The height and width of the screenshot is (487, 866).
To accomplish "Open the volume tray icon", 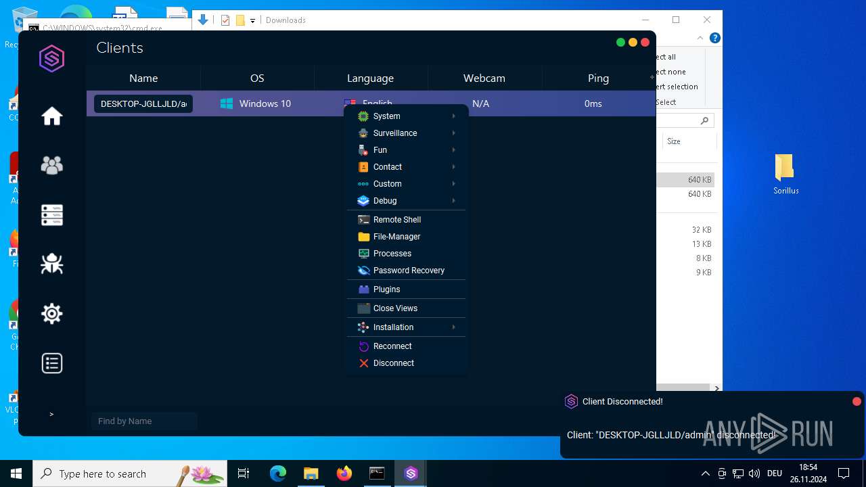I will (754, 473).
